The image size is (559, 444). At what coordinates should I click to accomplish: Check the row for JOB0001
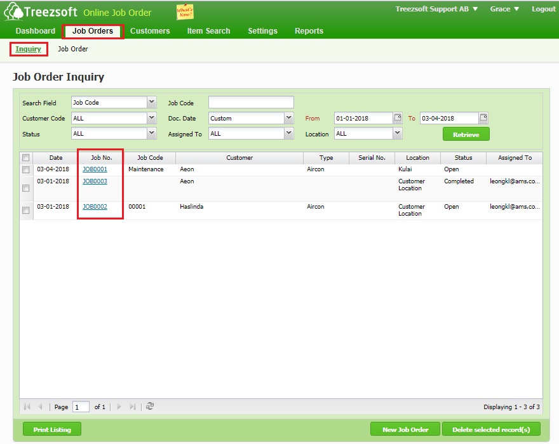click(x=25, y=169)
